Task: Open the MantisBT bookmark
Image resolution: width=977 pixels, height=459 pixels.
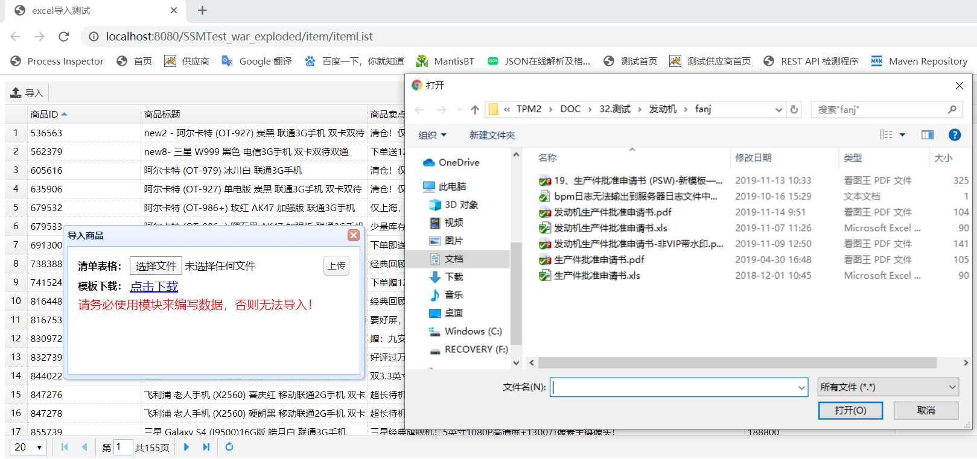Action: [445, 61]
